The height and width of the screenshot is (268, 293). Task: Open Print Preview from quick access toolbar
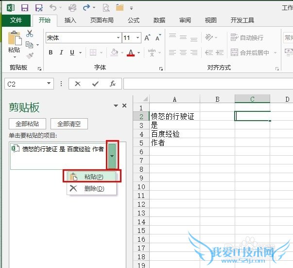(x=106, y=8)
